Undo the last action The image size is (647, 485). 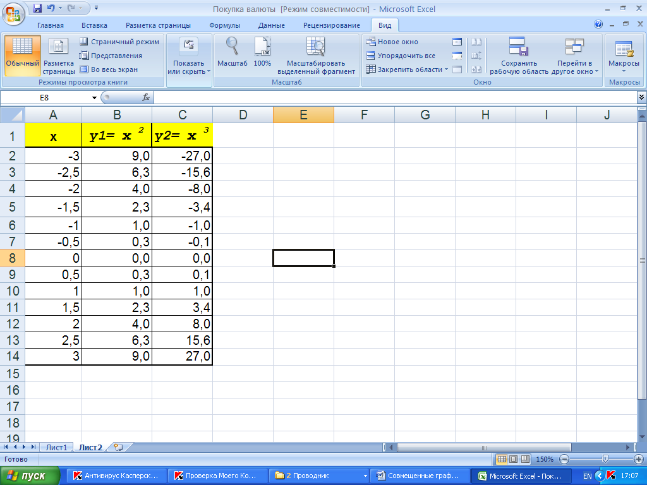click(x=51, y=8)
